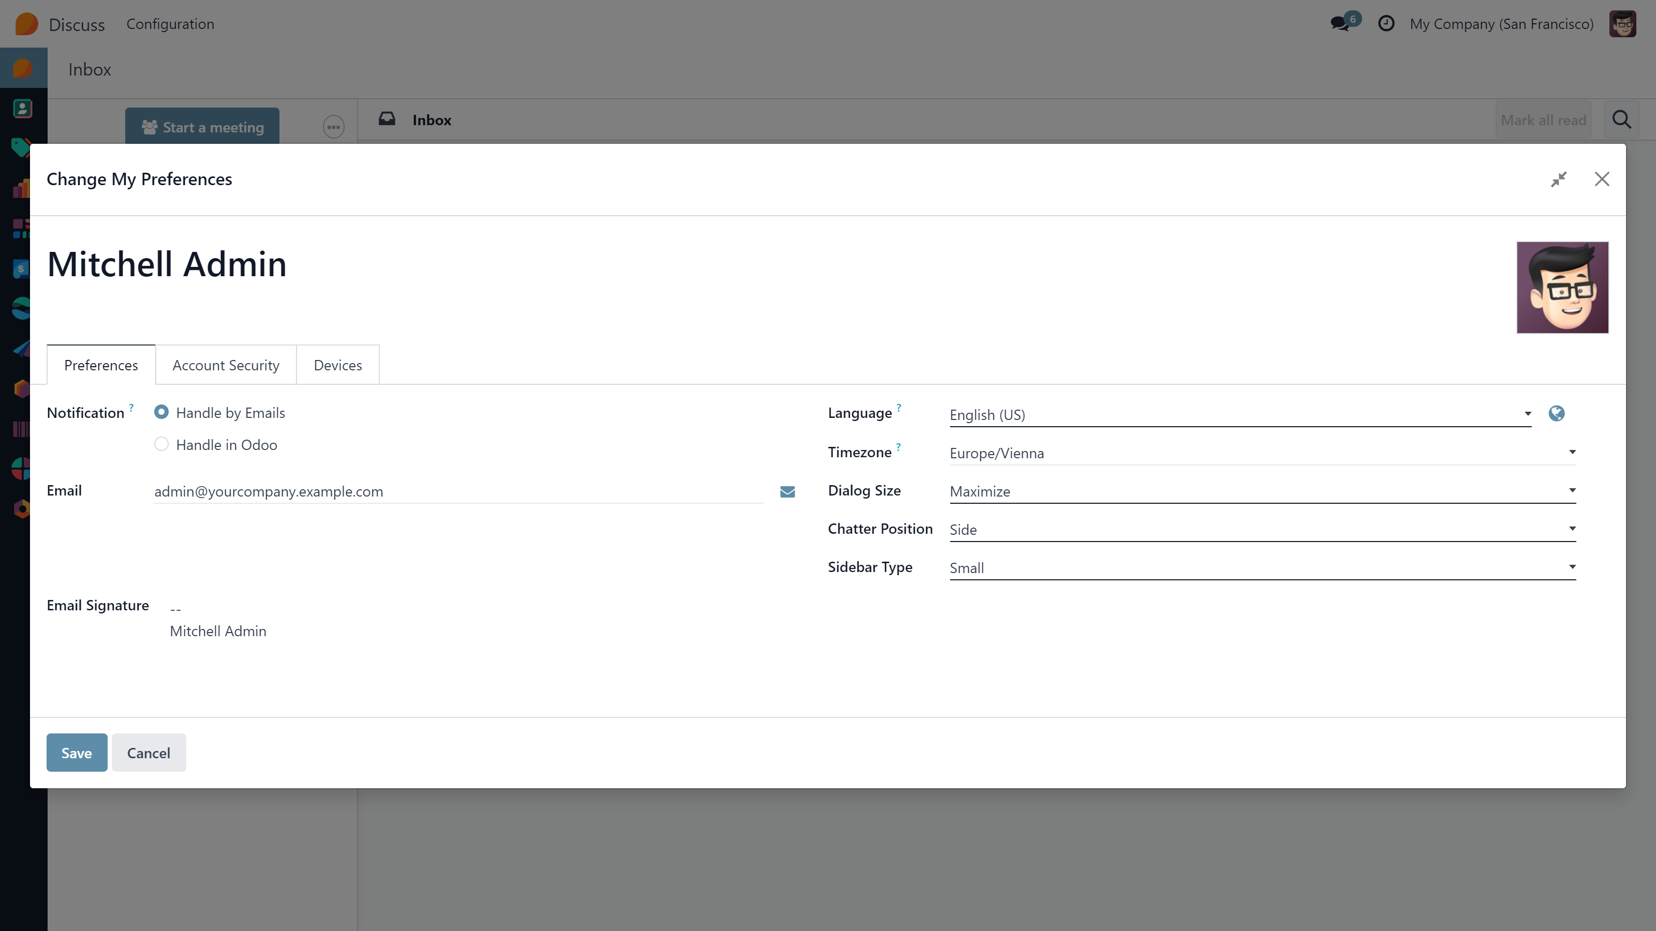This screenshot has width=1656, height=931.
Task: Open the Configuration menu
Action: pyautogui.click(x=170, y=24)
